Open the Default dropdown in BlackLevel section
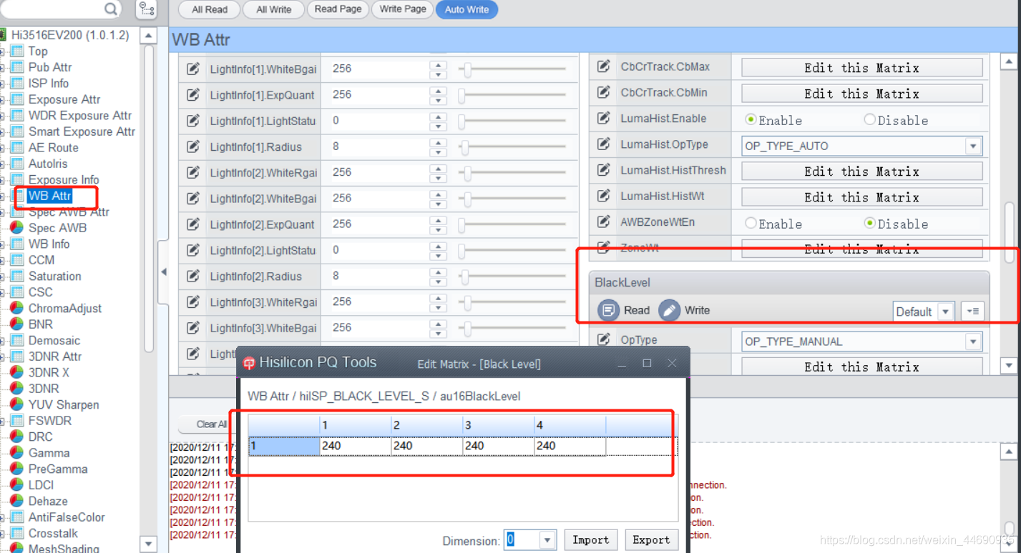 (x=946, y=312)
